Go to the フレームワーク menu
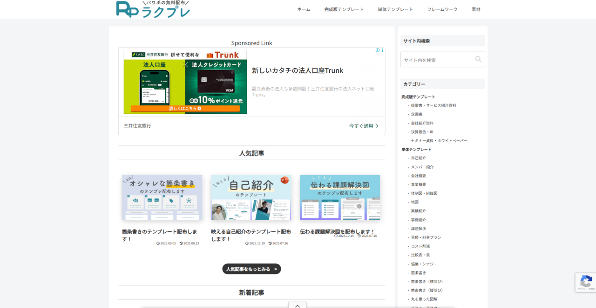This screenshot has width=596, height=308. tap(442, 9)
